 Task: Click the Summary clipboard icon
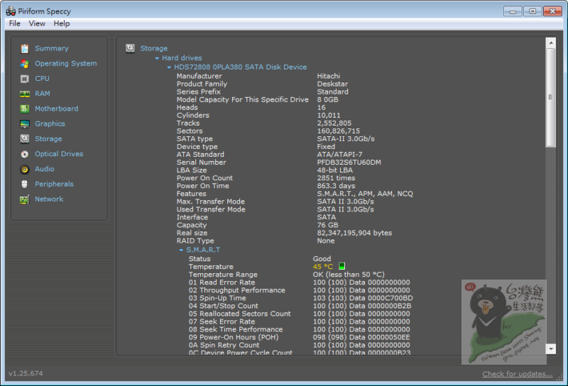pyautogui.click(x=25, y=48)
